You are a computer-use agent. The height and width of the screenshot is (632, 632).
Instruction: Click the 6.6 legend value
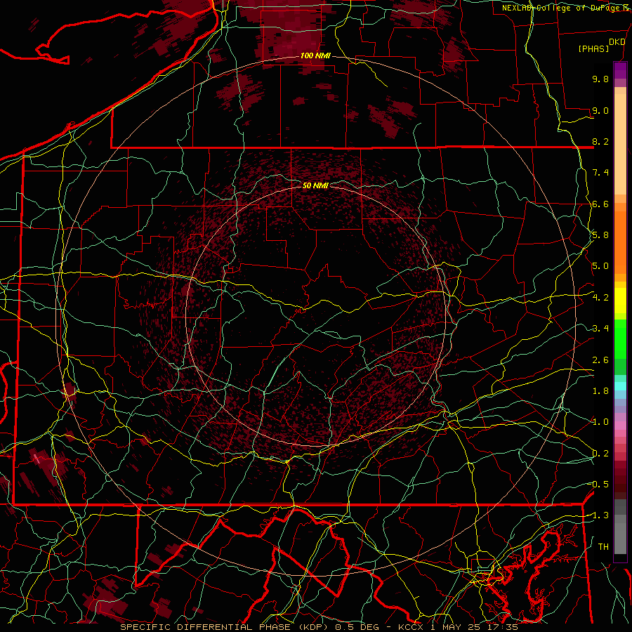tap(600, 204)
